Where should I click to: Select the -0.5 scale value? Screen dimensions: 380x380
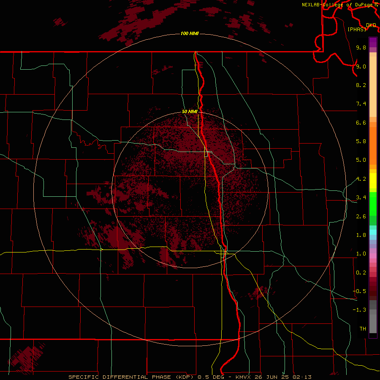click(359, 291)
